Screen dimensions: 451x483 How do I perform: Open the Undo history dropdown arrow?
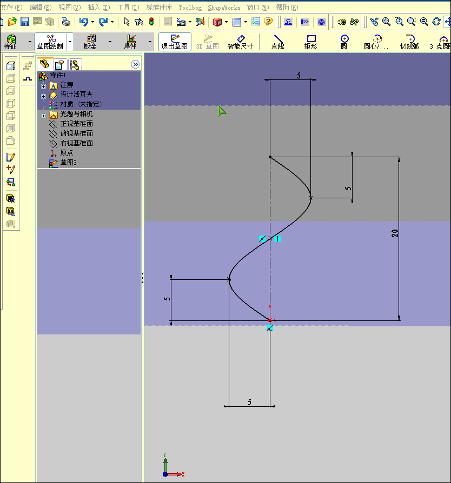pyautogui.click(x=92, y=22)
